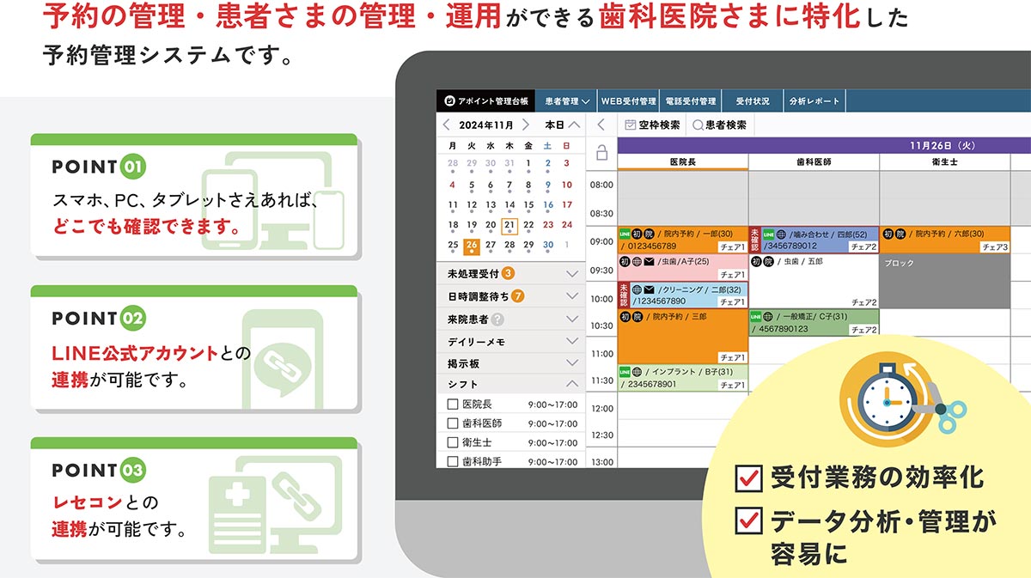Click 未確認 tag on クリーニング 二郎 appointment
This screenshot has width=1031, height=578.
pyautogui.click(x=624, y=295)
